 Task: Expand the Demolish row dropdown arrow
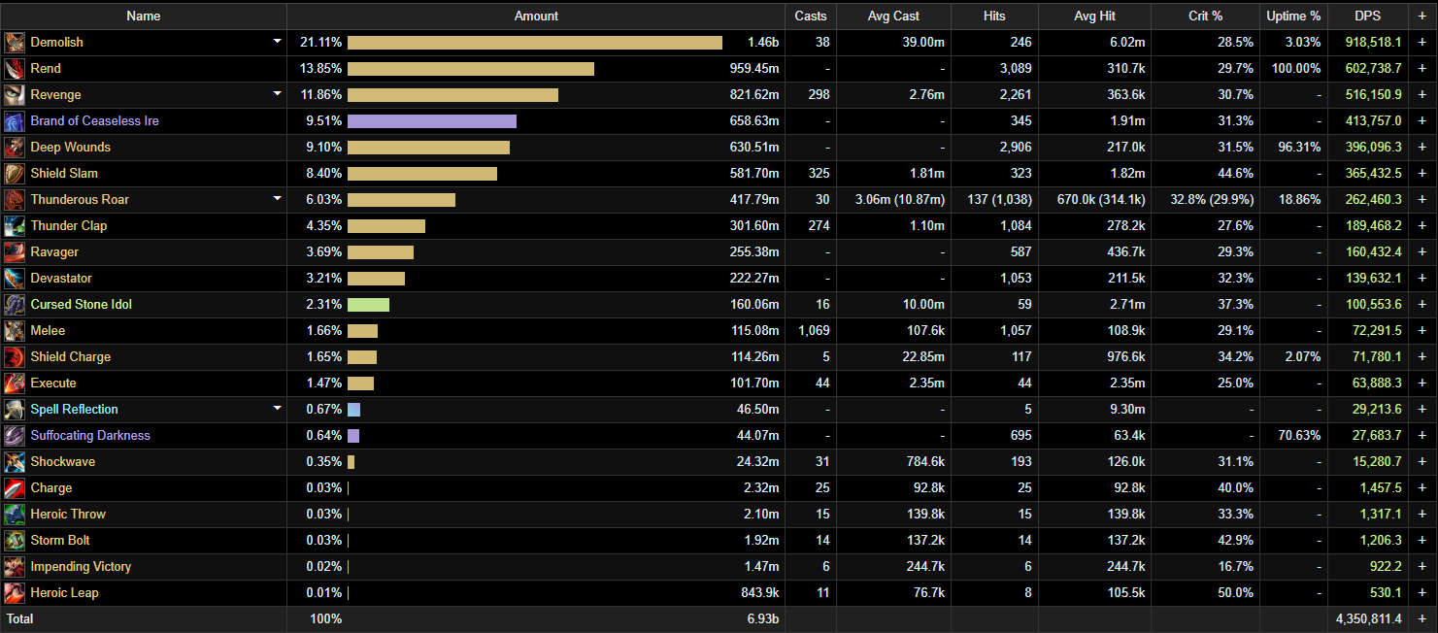[277, 42]
